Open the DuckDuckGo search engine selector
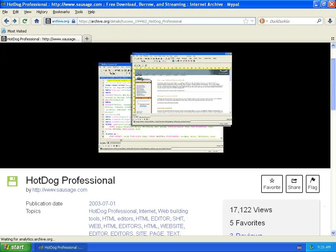Image resolution: width=336 pixels, height=252 pixels. [x=263, y=21]
